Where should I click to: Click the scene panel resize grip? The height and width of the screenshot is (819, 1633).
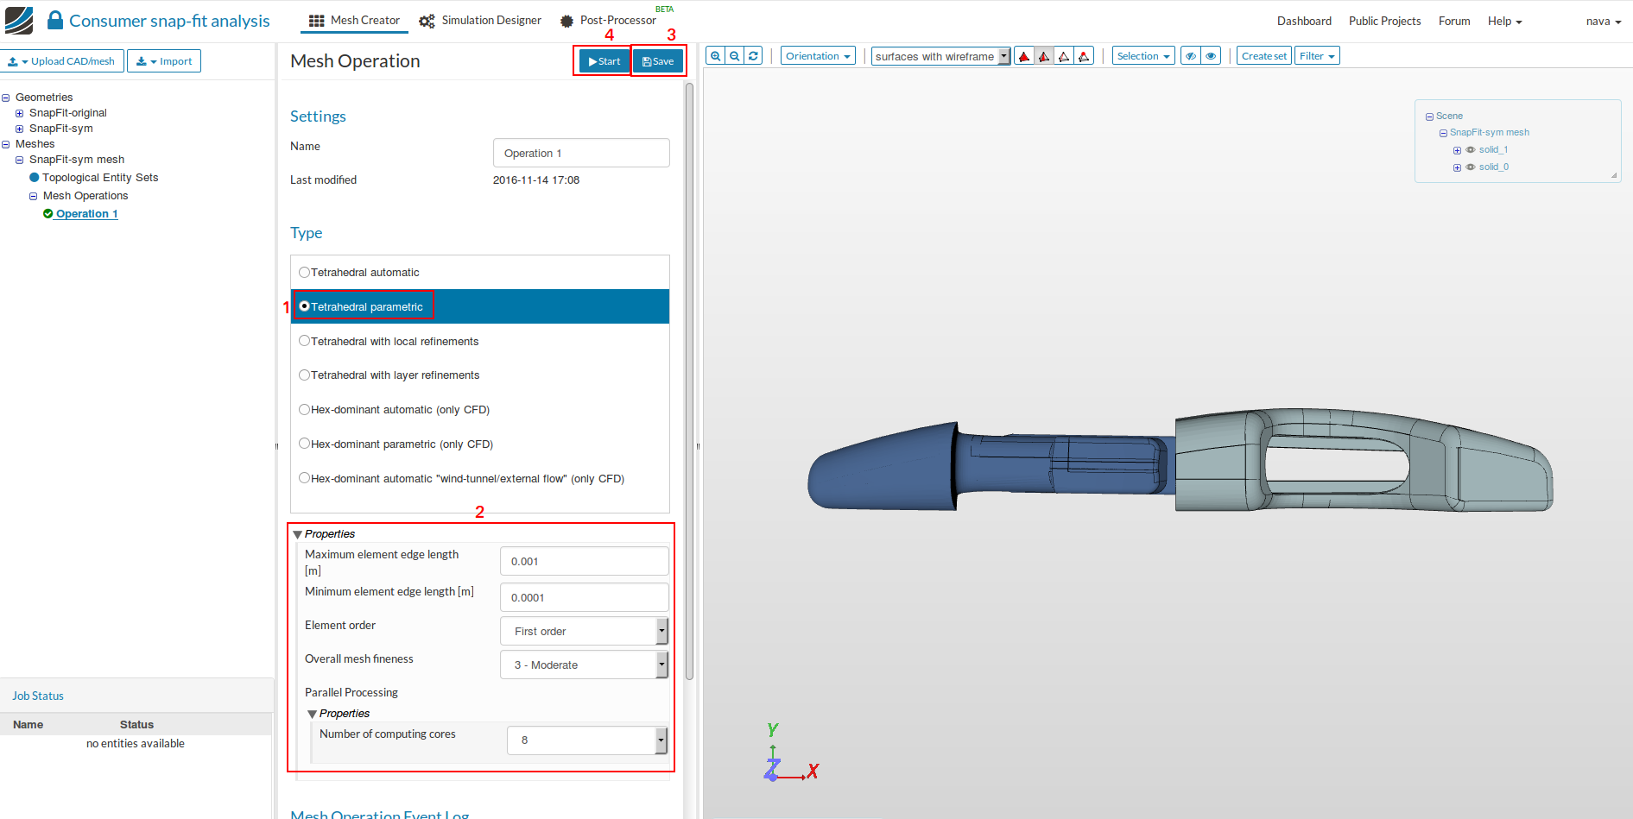click(1614, 175)
